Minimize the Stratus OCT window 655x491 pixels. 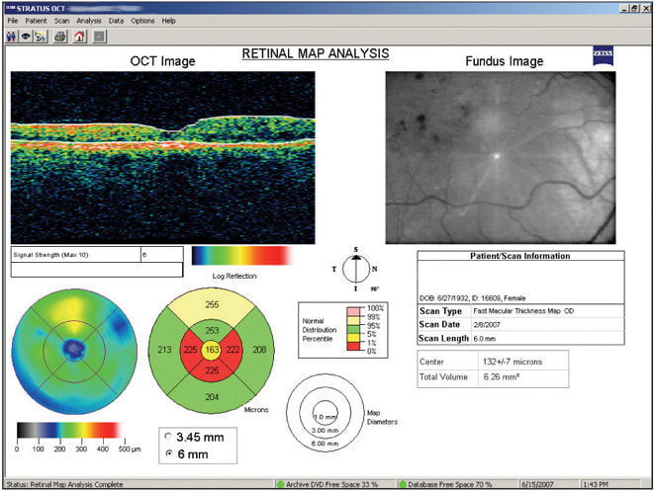pyautogui.click(x=624, y=8)
